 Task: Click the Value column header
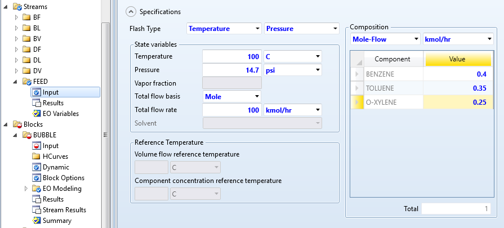[458, 59]
